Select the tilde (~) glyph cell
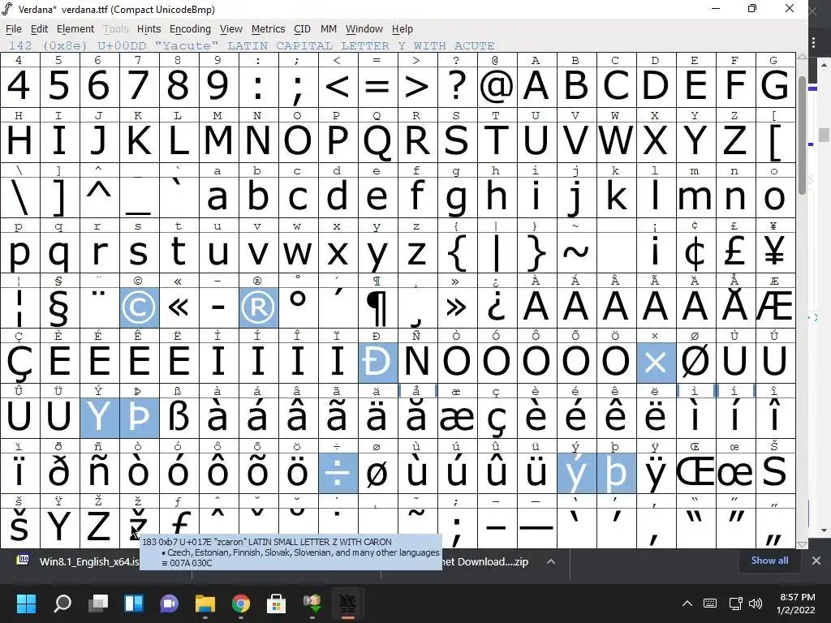831x623 pixels. (577, 253)
